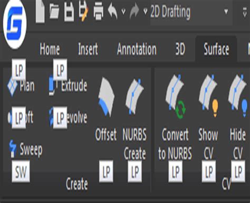Select the Plan surface tool
The width and height of the screenshot is (250, 203).
point(21,86)
